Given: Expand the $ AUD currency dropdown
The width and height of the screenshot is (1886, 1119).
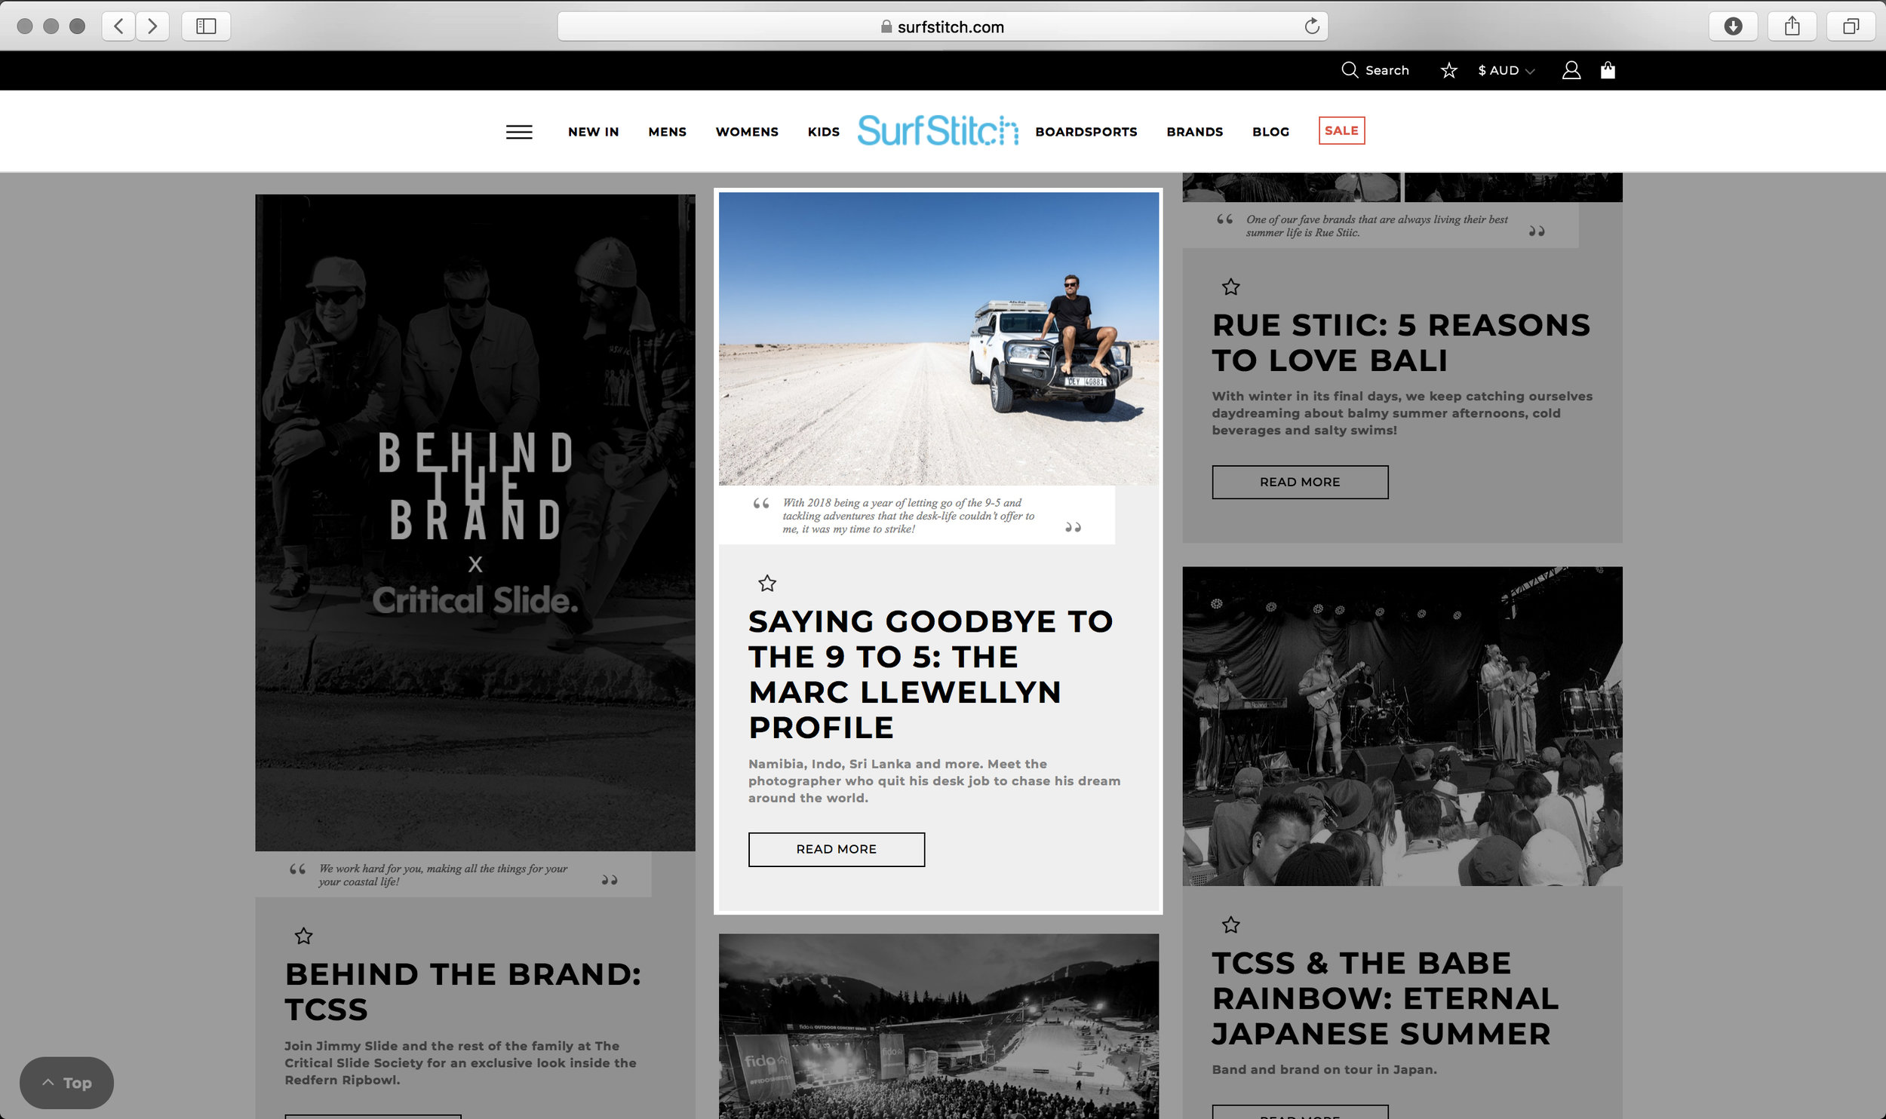Looking at the screenshot, I should click(x=1506, y=70).
